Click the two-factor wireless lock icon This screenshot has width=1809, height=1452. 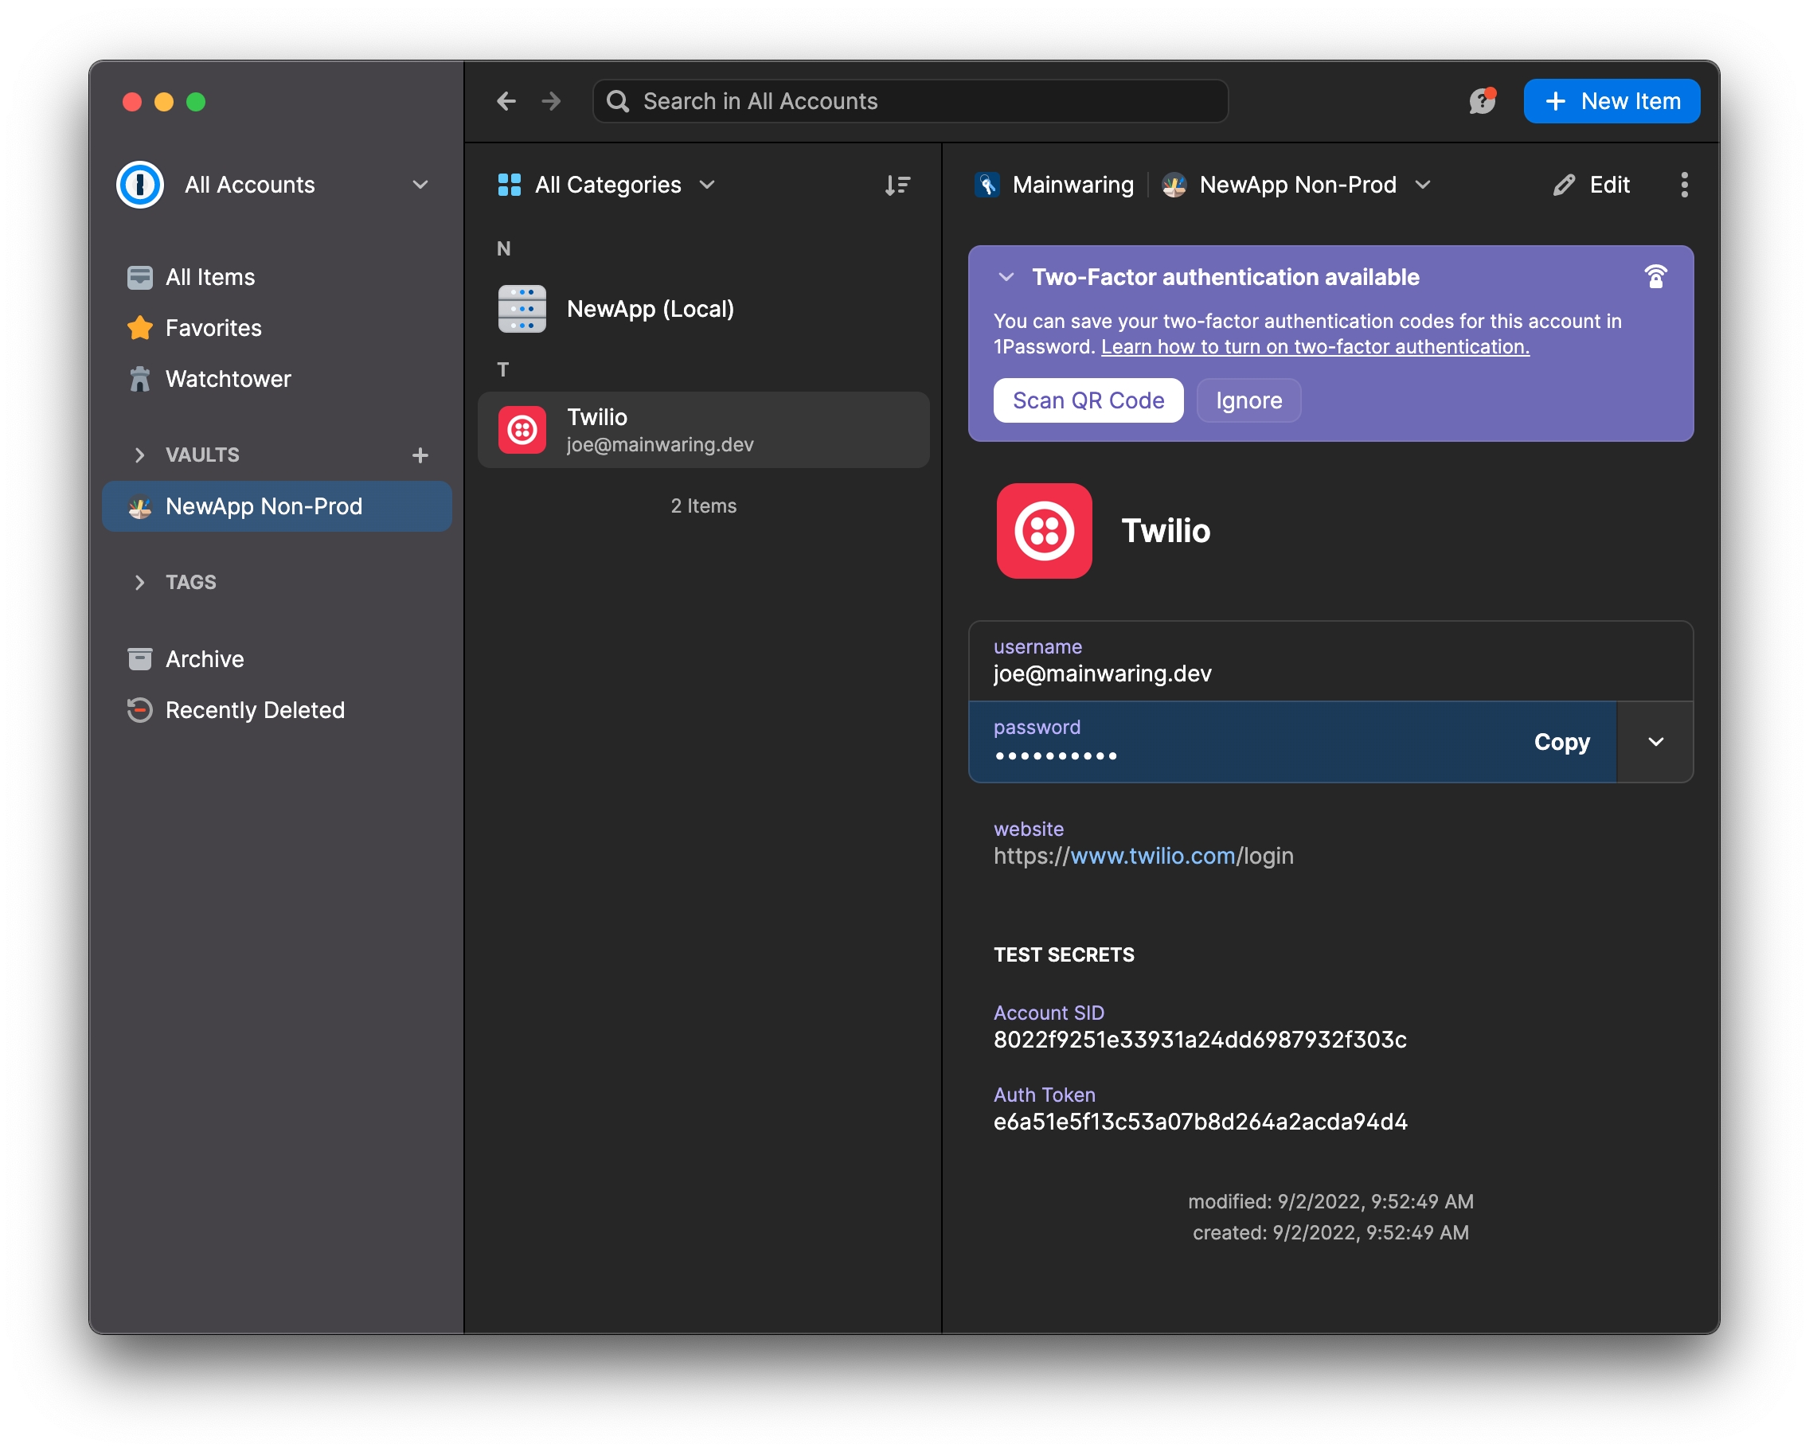pos(1655,277)
